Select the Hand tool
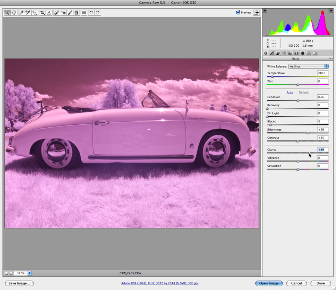336x290 pixels. tap(14, 13)
